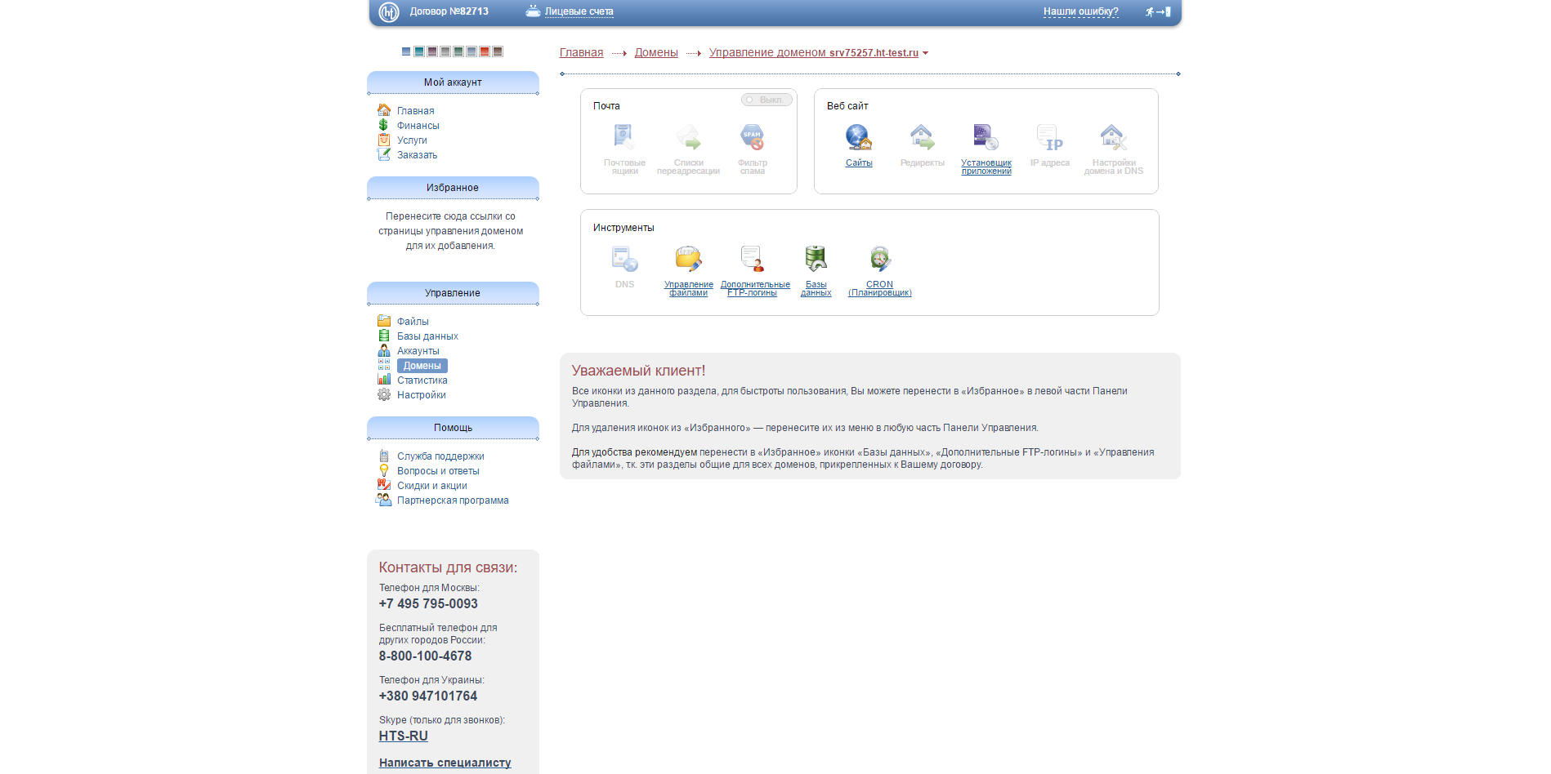Open the Почтовые ящики mailbox icon
This screenshot has width=1551, height=774.
point(624,137)
